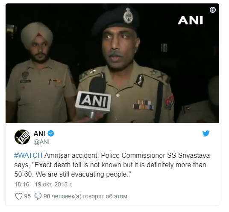Click '98 человек(а) говорят об этом'
The image size is (229, 212).
point(85,196)
